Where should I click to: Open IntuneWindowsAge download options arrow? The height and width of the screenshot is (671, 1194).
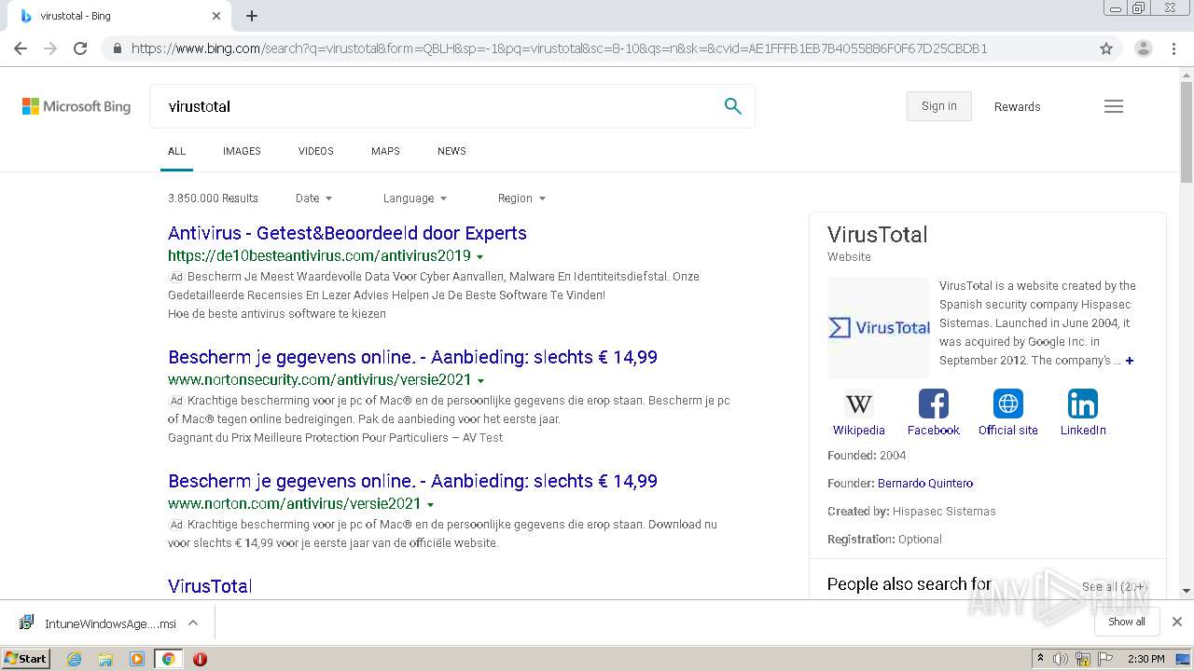[x=193, y=623]
